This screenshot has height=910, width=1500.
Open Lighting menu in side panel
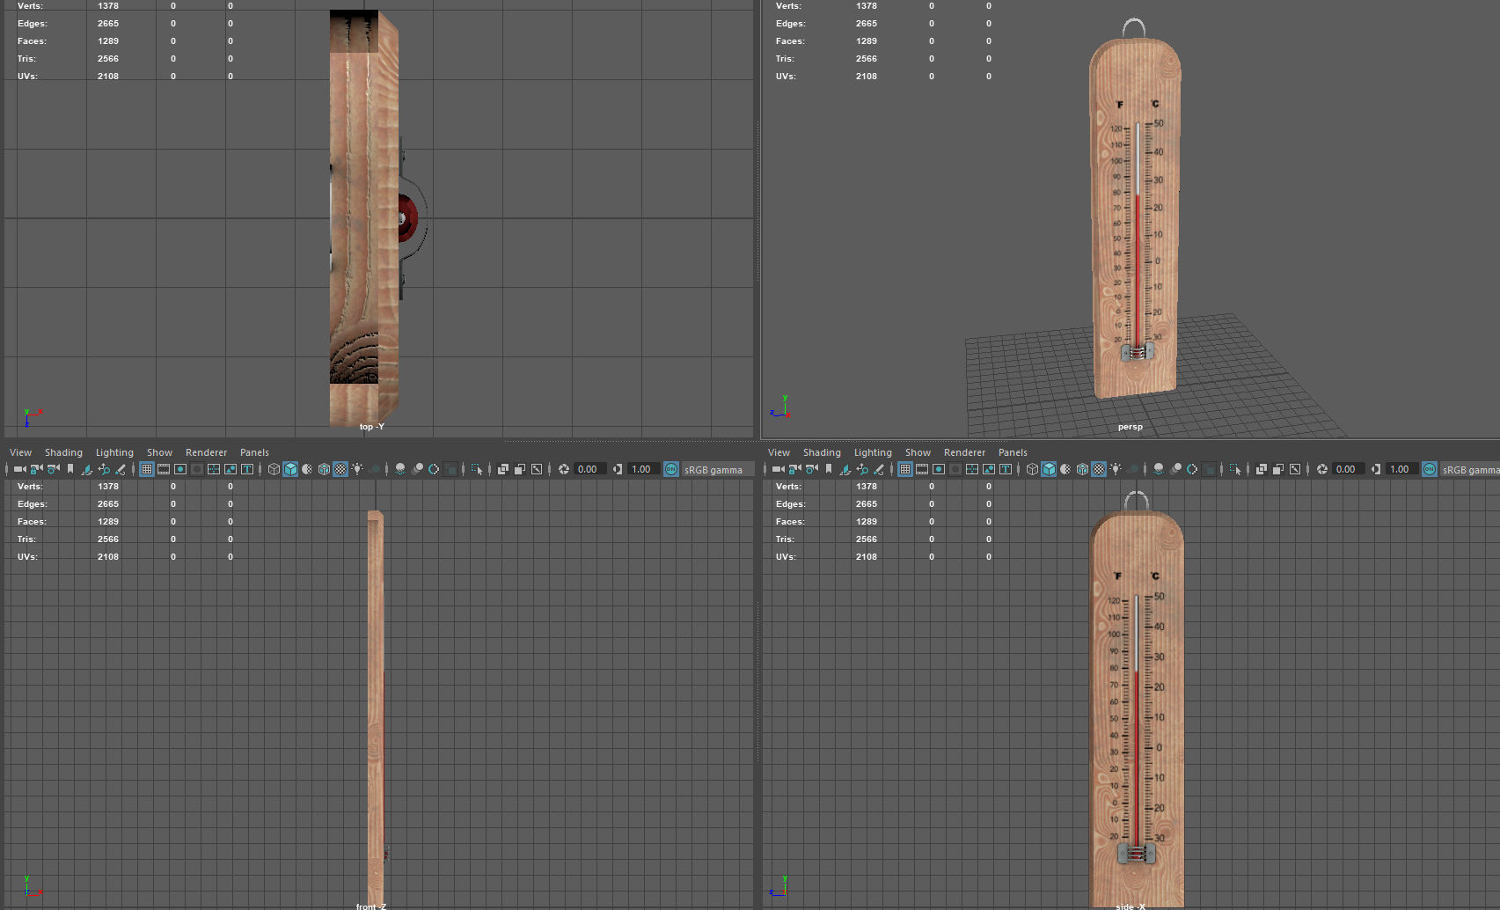pyautogui.click(x=873, y=452)
